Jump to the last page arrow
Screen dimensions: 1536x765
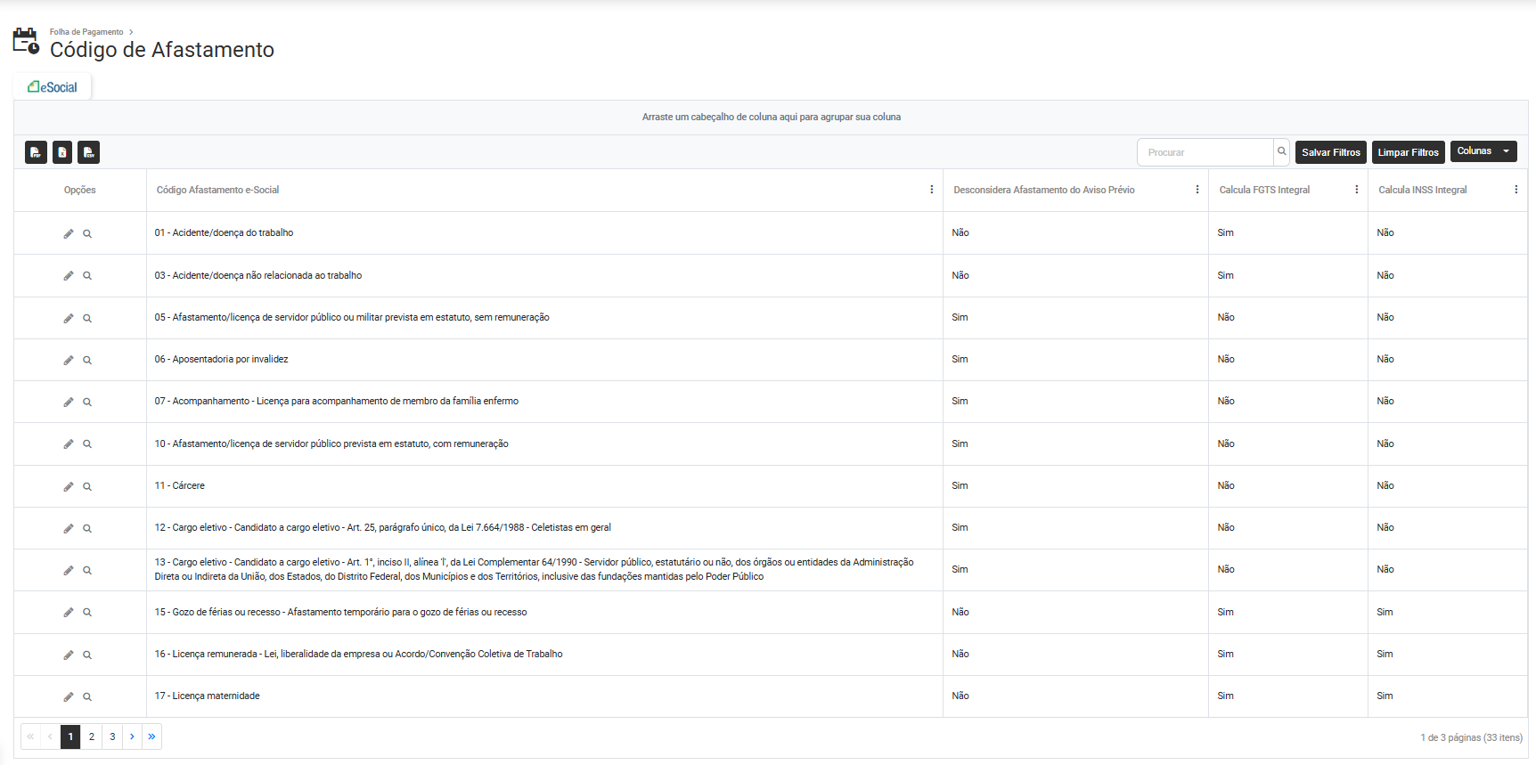pyautogui.click(x=152, y=737)
